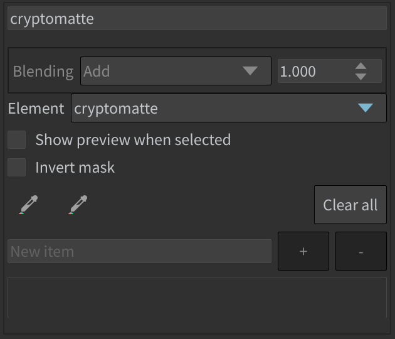
Task: Open the Blending mode Add dropdown
Action: pos(176,71)
